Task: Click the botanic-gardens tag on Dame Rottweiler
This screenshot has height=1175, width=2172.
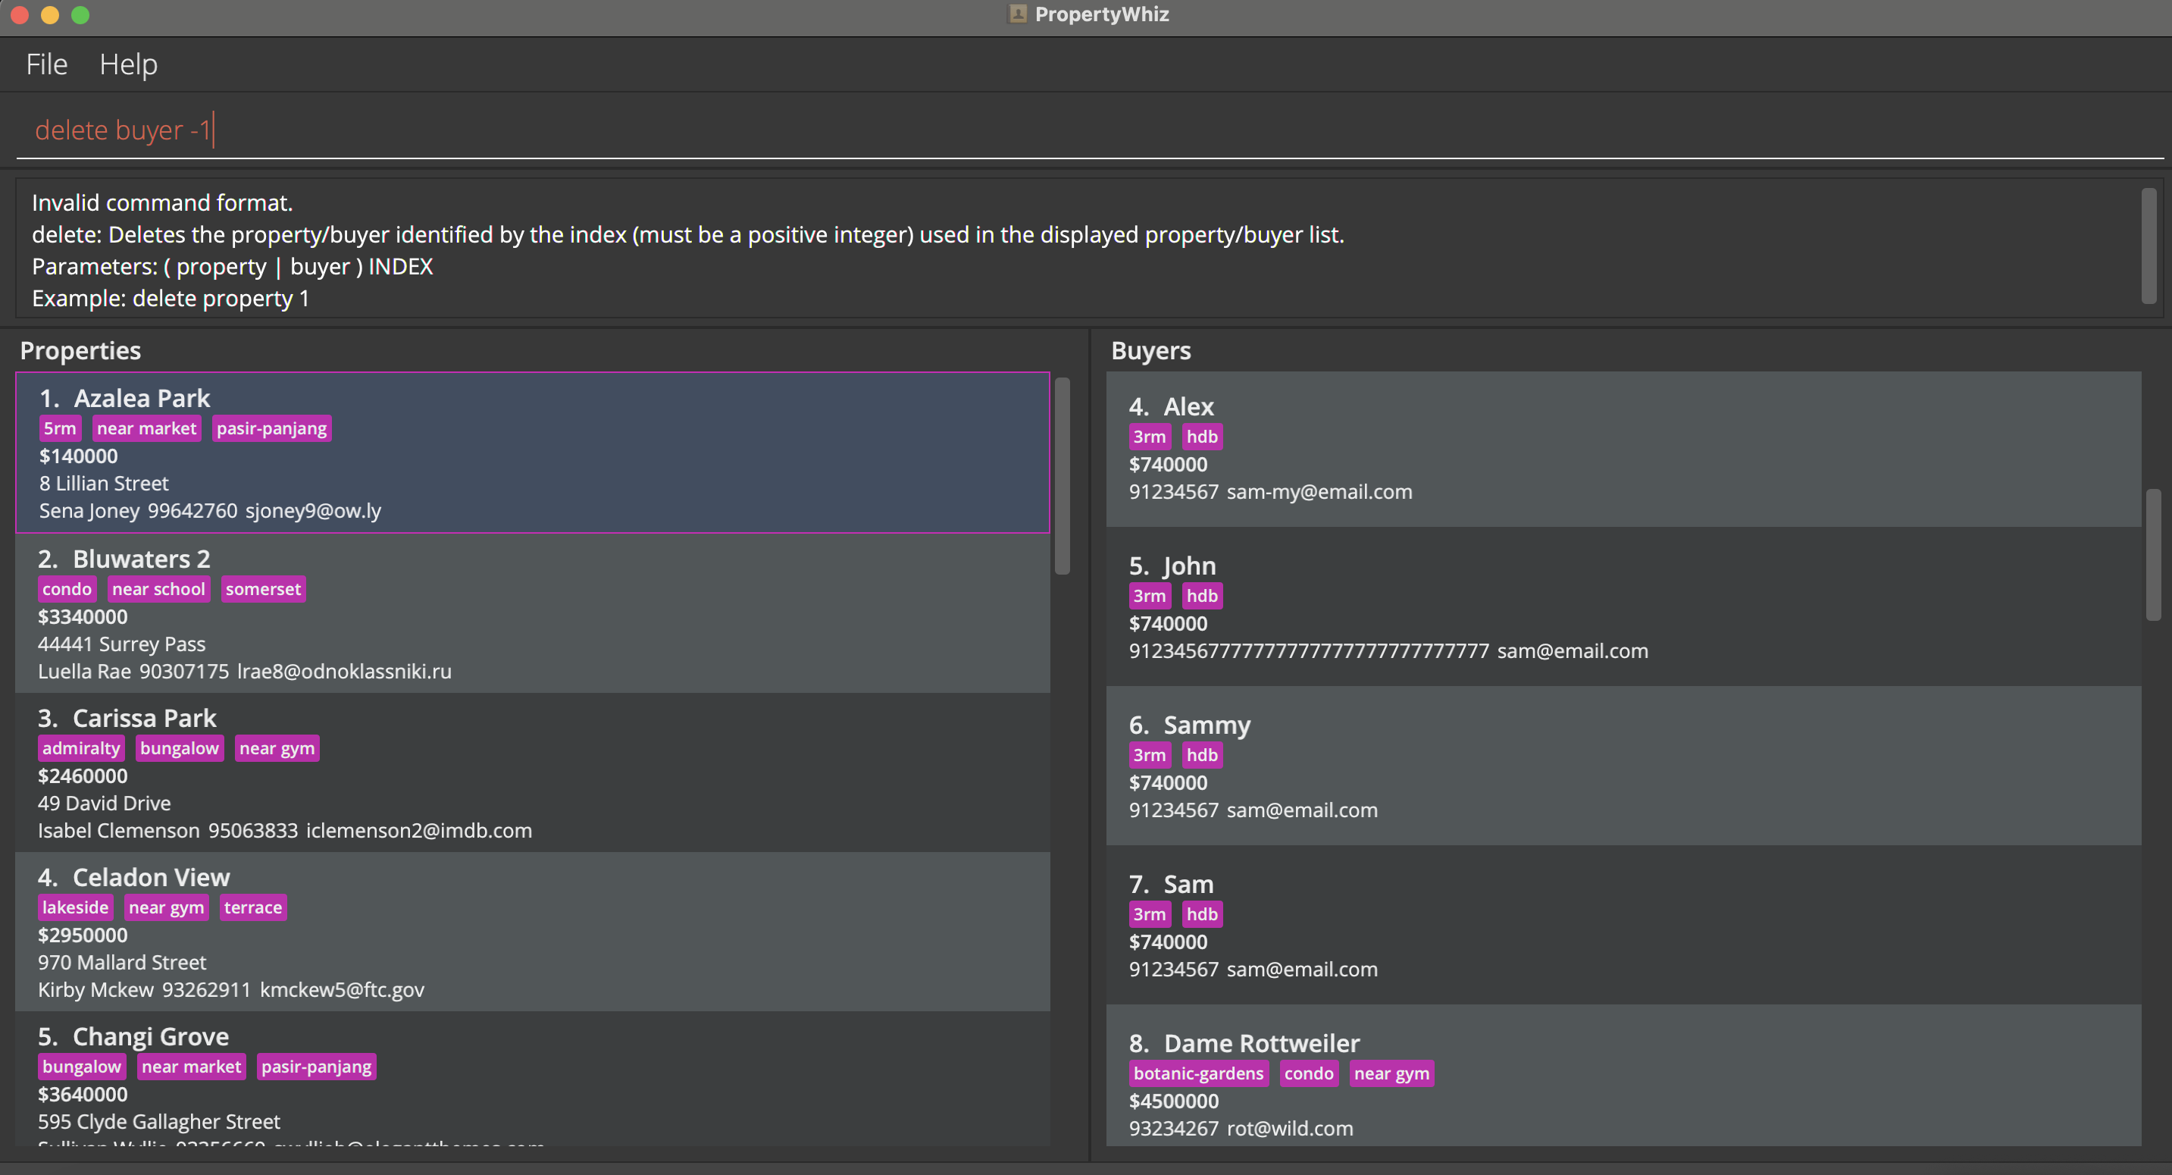Action: (x=1197, y=1073)
